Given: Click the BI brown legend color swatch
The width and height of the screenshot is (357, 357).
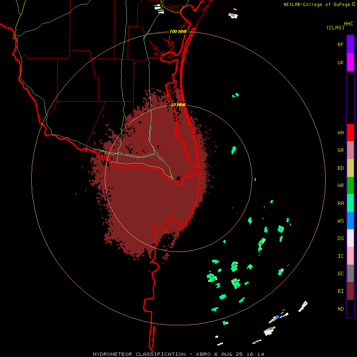Looking at the screenshot, I should (350, 291).
